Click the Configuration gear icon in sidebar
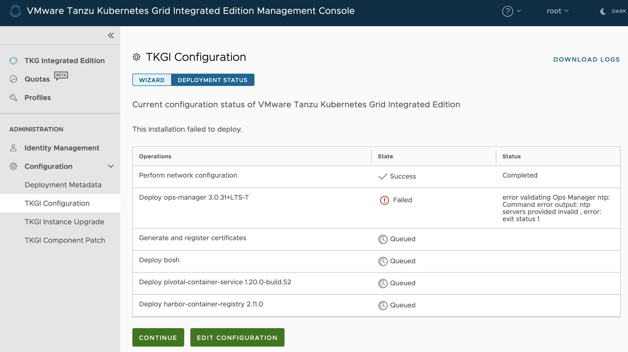 pyautogui.click(x=13, y=166)
